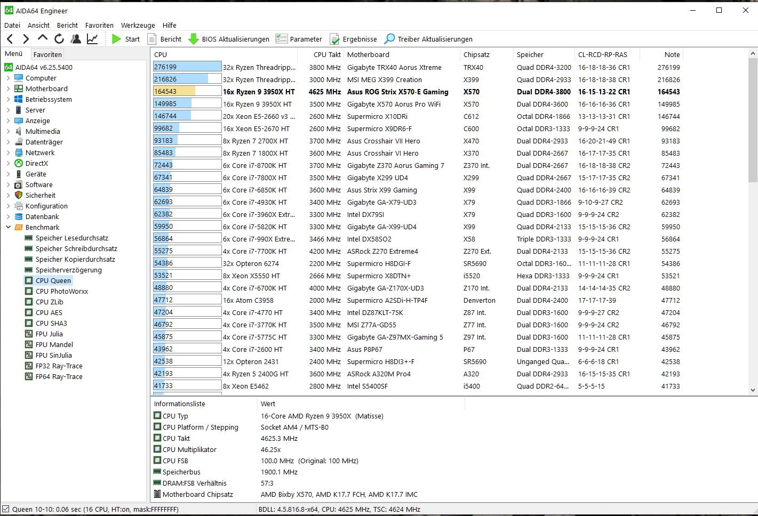
Task: Open the user management icon in the toolbar
Action: tap(76, 39)
